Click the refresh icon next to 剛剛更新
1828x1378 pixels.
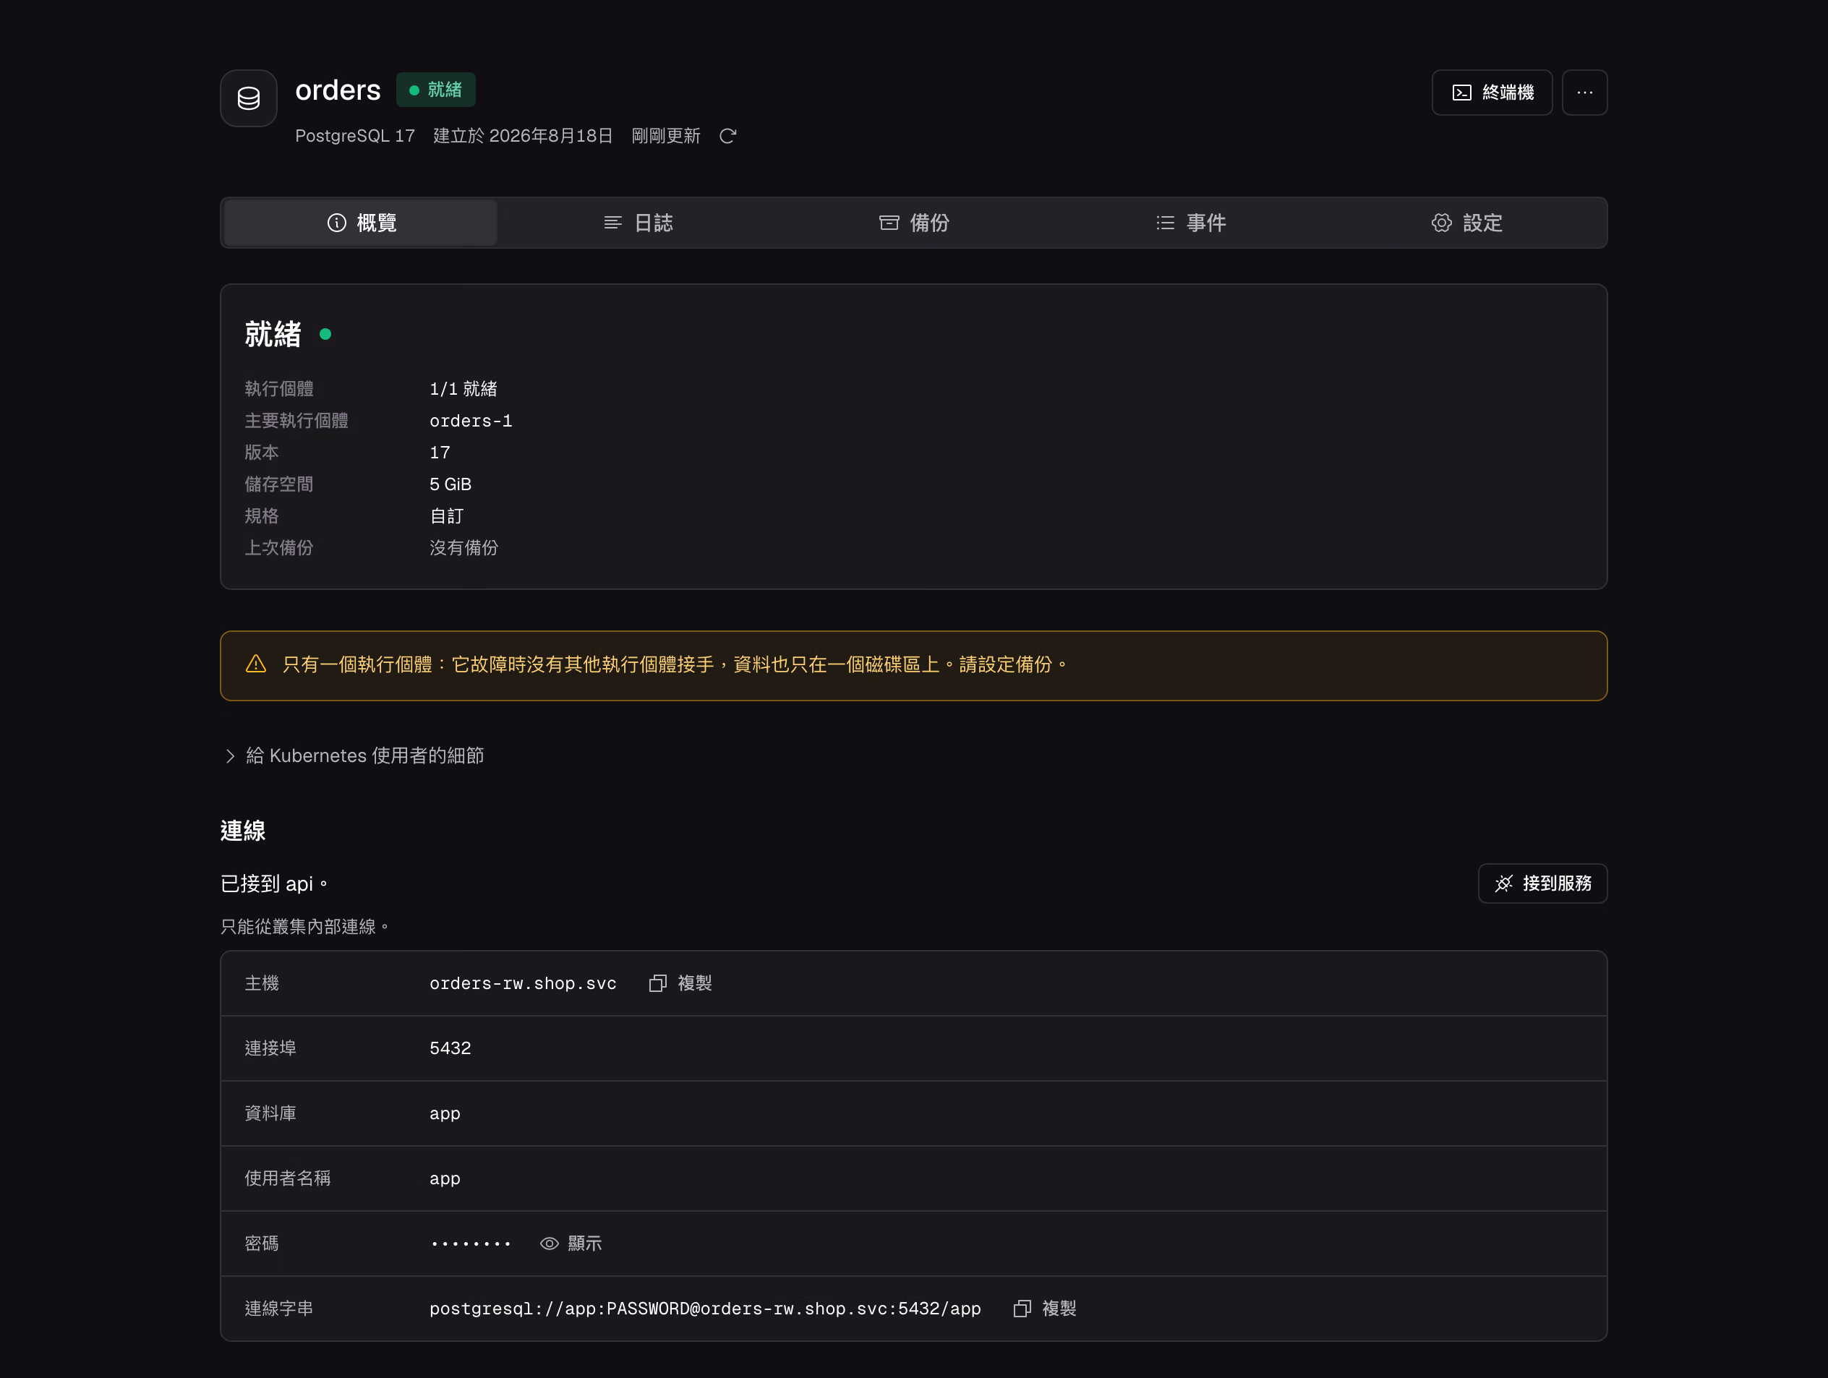[x=727, y=137]
